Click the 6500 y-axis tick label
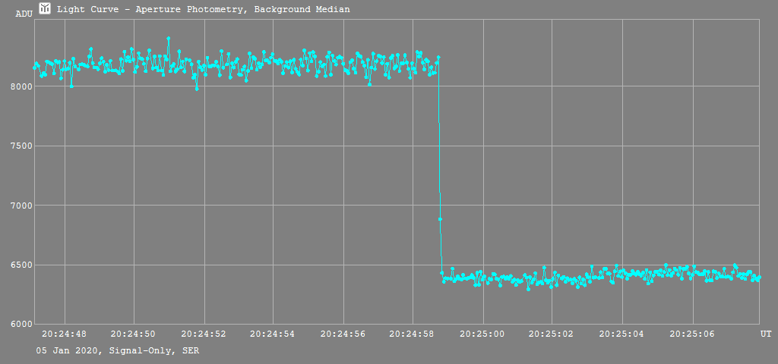The width and height of the screenshot is (778, 364). tap(21, 265)
